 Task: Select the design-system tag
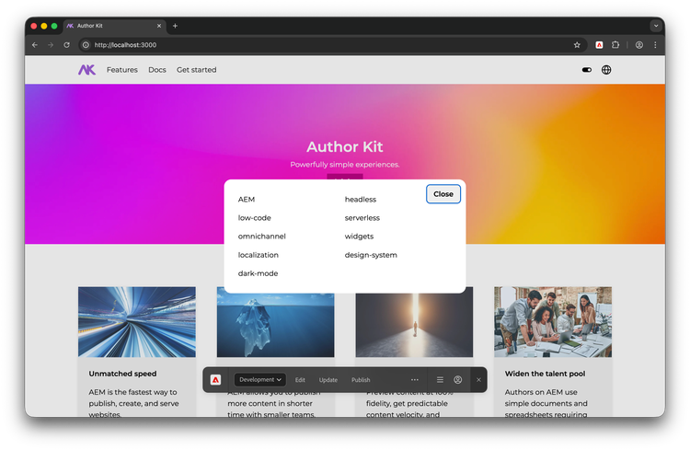[371, 255]
